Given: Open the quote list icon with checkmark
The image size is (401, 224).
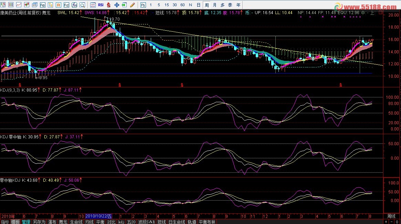Looking at the screenshot, I should pyautogui.click(x=3, y=4).
